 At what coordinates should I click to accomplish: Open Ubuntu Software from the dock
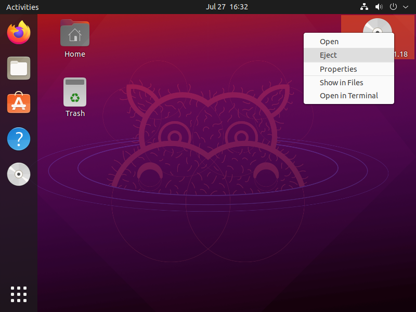[x=19, y=103]
